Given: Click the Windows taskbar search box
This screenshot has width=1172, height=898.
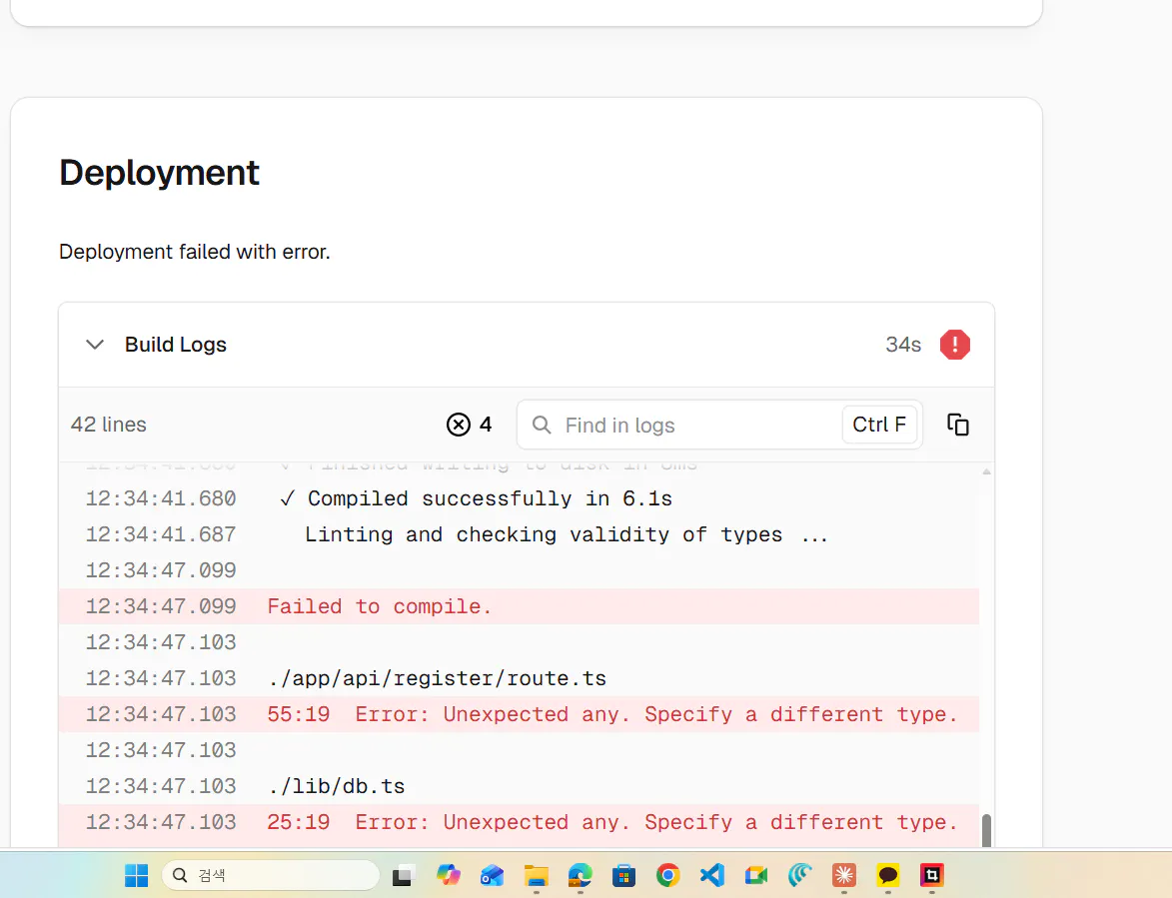Looking at the screenshot, I should (270, 876).
